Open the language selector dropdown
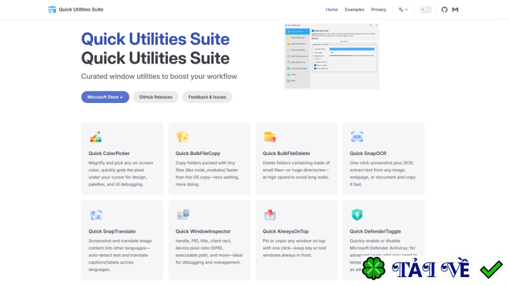This screenshot has width=509, height=286. pos(403,10)
